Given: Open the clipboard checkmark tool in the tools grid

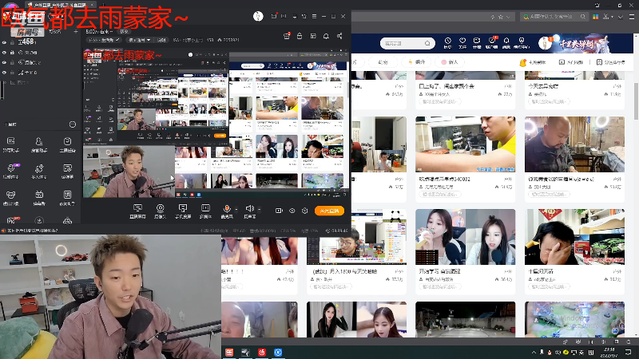Looking at the screenshot, I should tap(67, 141).
